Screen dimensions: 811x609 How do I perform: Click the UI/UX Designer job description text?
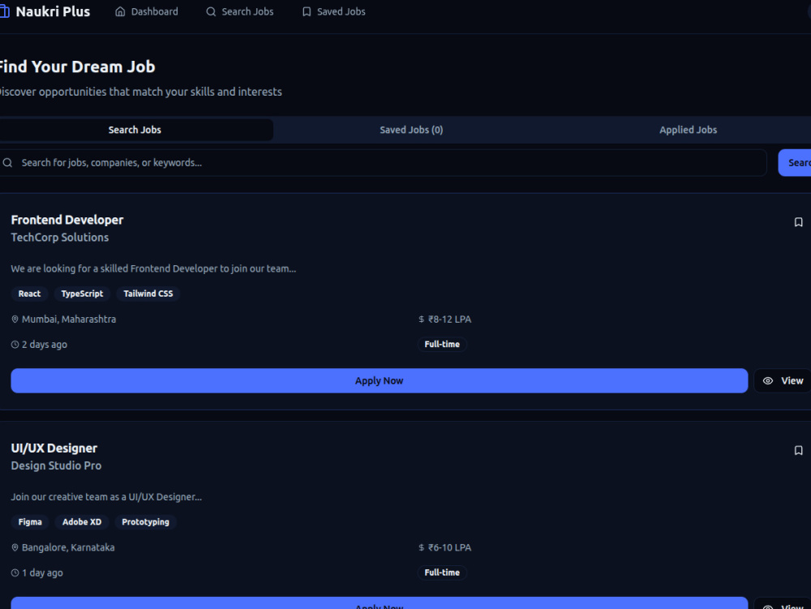pyautogui.click(x=106, y=497)
